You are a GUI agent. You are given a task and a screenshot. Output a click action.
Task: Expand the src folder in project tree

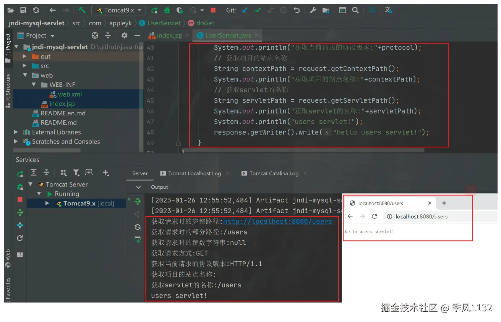point(24,66)
